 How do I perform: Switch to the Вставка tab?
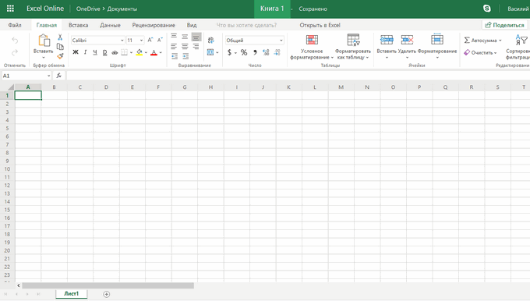click(x=78, y=25)
